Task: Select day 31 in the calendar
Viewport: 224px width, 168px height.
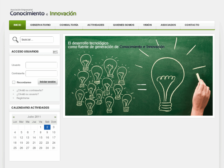Action: click(x=54, y=148)
